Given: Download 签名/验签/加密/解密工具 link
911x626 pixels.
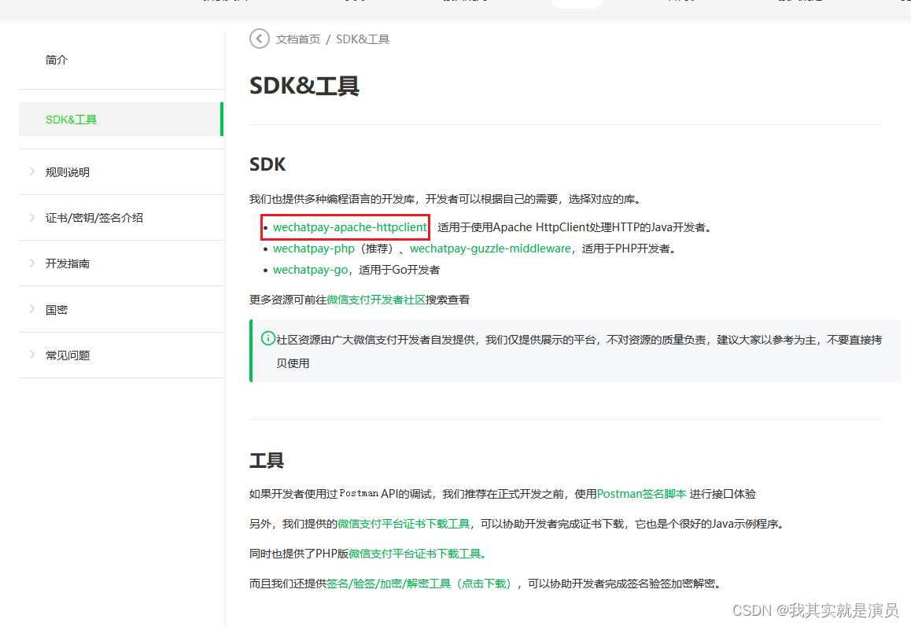Looking at the screenshot, I should pyautogui.click(x=421, y=584).
